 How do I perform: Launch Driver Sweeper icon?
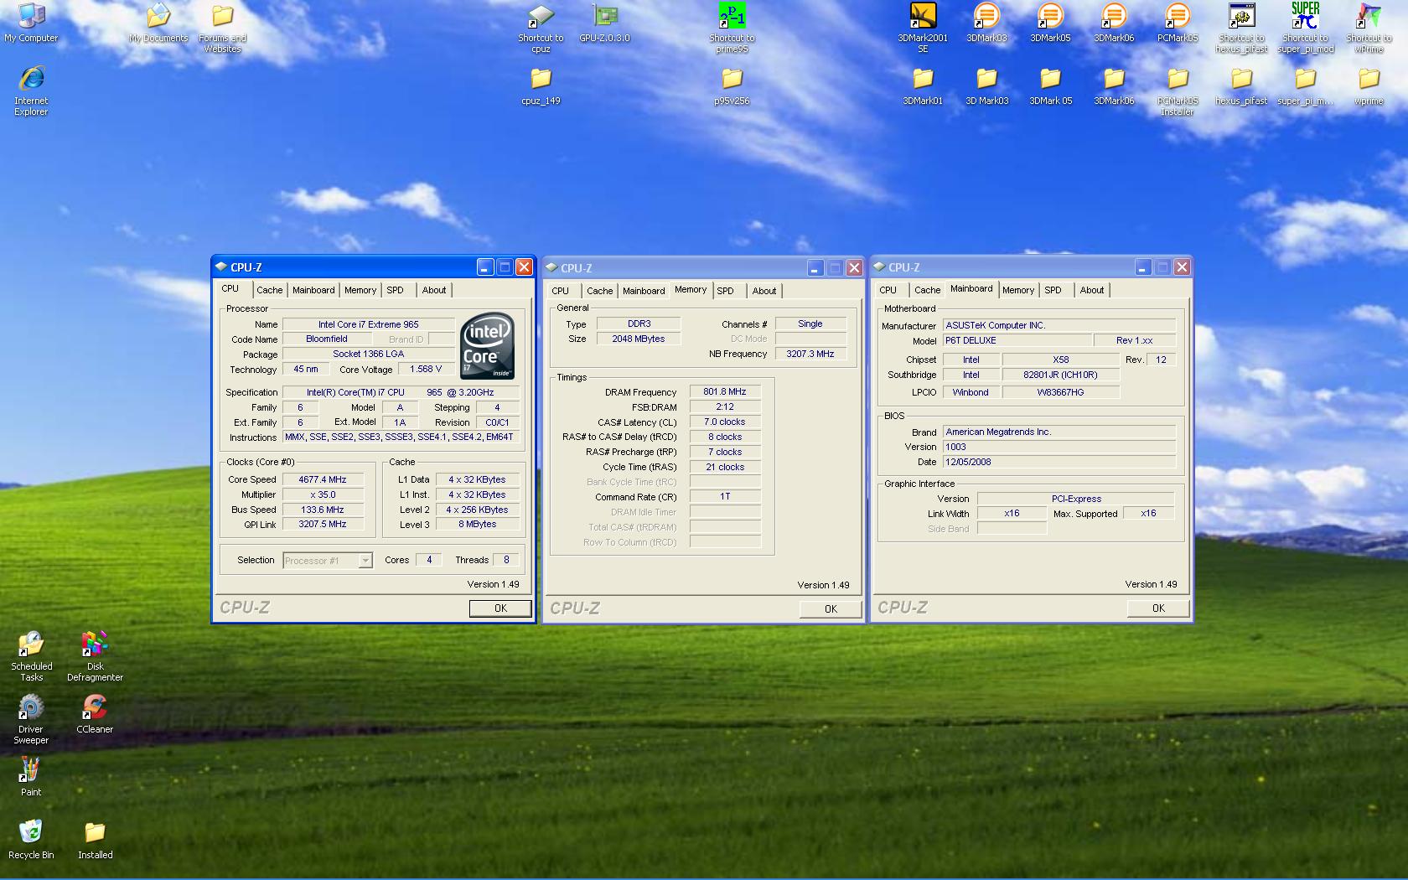pos(31,719)
